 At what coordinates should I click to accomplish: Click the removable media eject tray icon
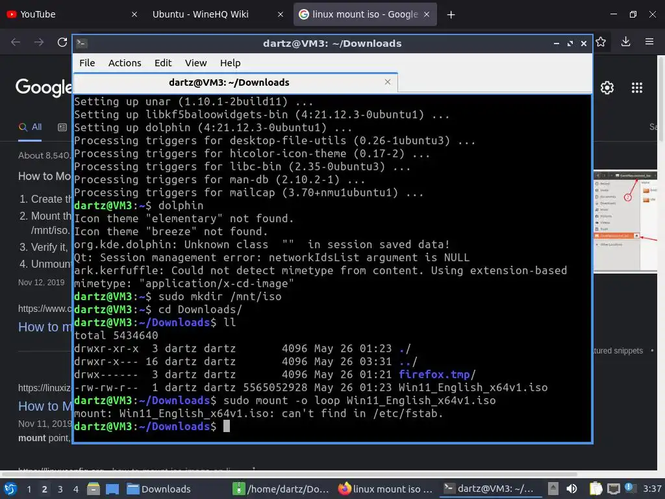[553, 489]
